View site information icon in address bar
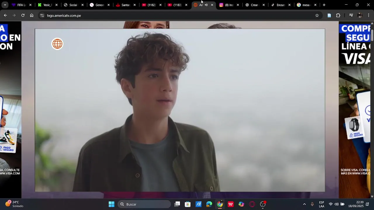Screen dimensions: 374x210 click(x=42, y=15)
